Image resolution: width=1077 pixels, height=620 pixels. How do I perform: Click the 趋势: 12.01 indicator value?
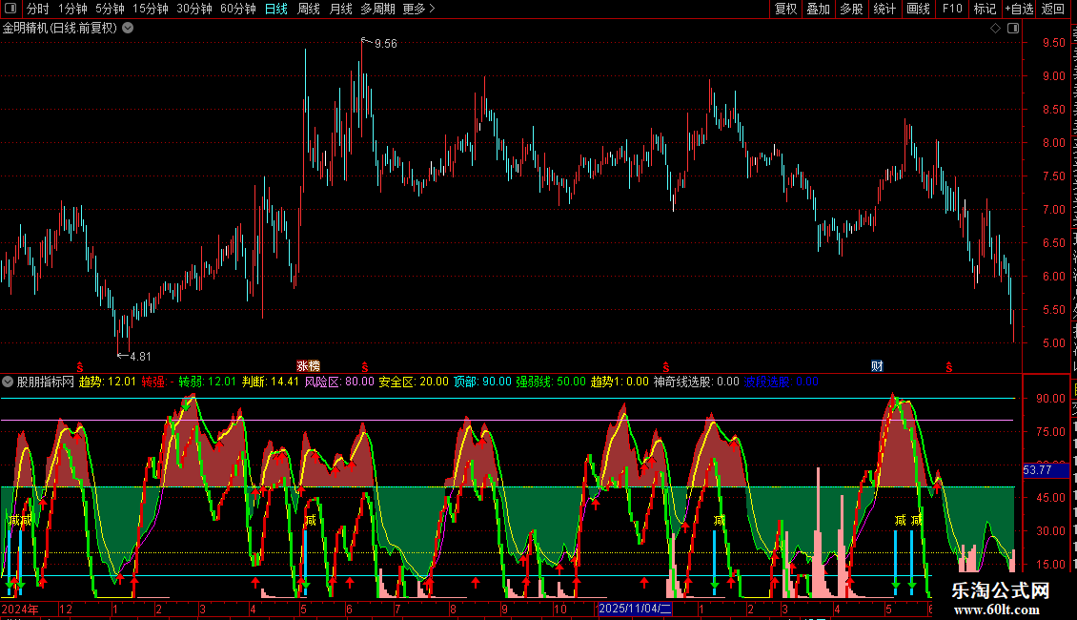tap(107, 382)
